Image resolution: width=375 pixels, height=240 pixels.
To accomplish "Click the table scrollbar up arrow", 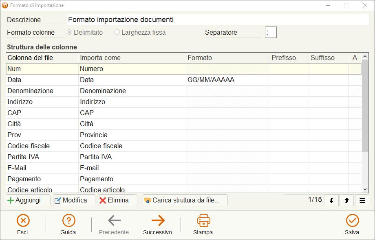I will 365,56.
